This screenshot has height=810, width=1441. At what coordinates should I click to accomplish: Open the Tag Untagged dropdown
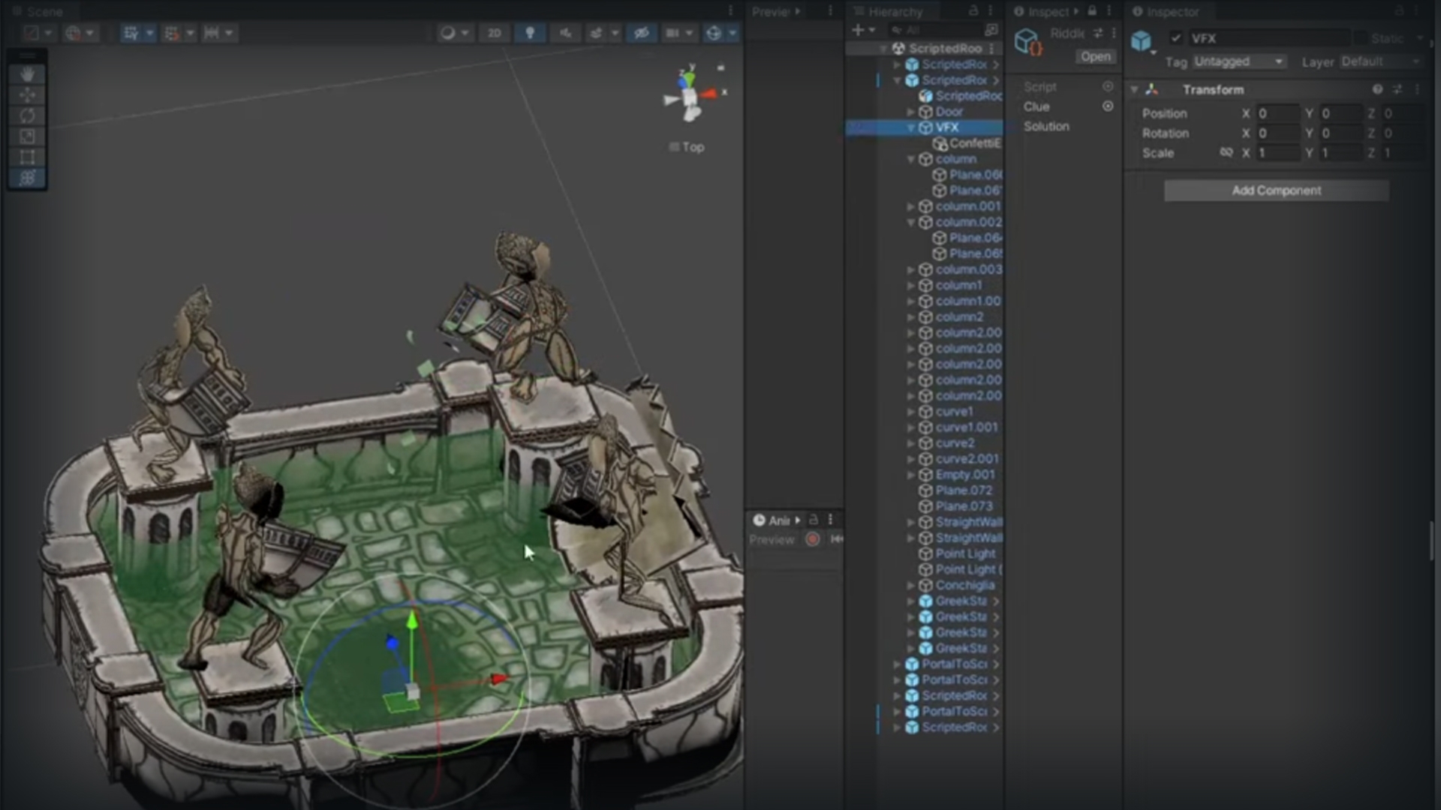coord(1238,61)
